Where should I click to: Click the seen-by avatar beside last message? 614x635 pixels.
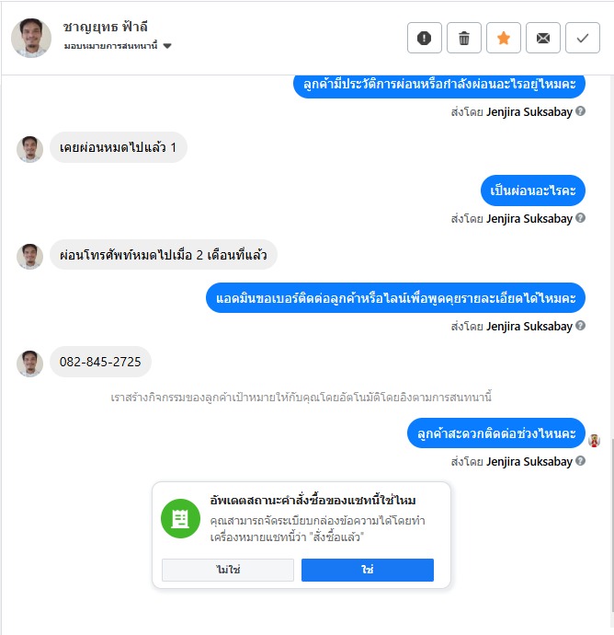(594, 441)
